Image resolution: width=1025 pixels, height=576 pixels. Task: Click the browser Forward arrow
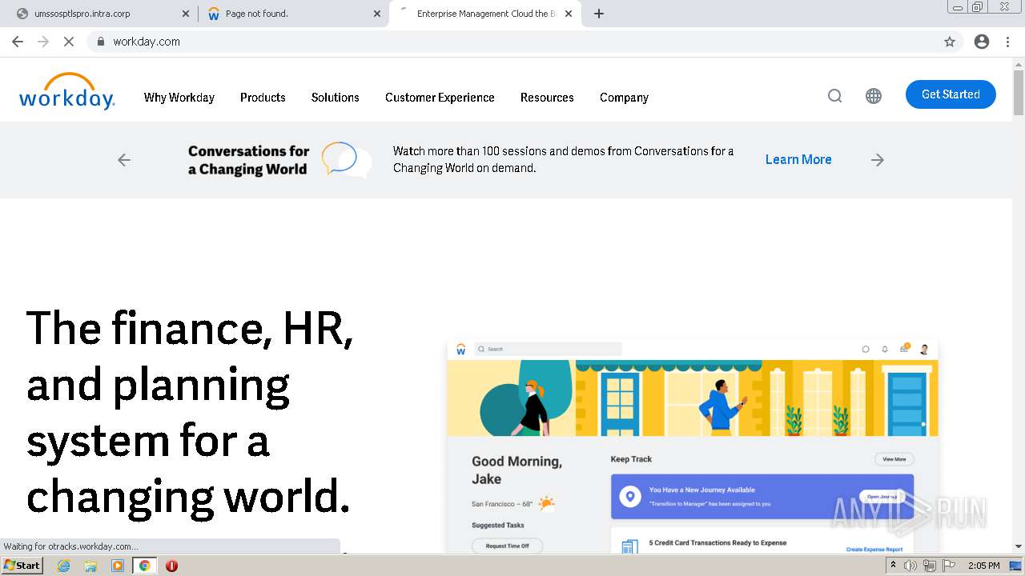[43, 42]
